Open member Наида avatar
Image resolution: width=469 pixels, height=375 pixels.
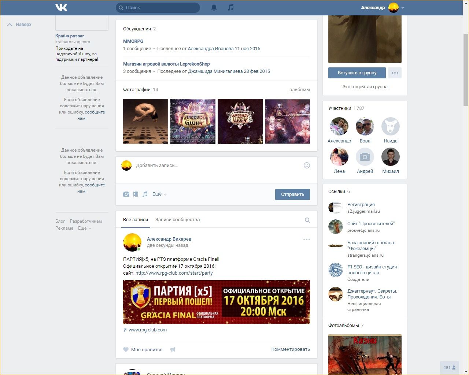click(391, 126)
